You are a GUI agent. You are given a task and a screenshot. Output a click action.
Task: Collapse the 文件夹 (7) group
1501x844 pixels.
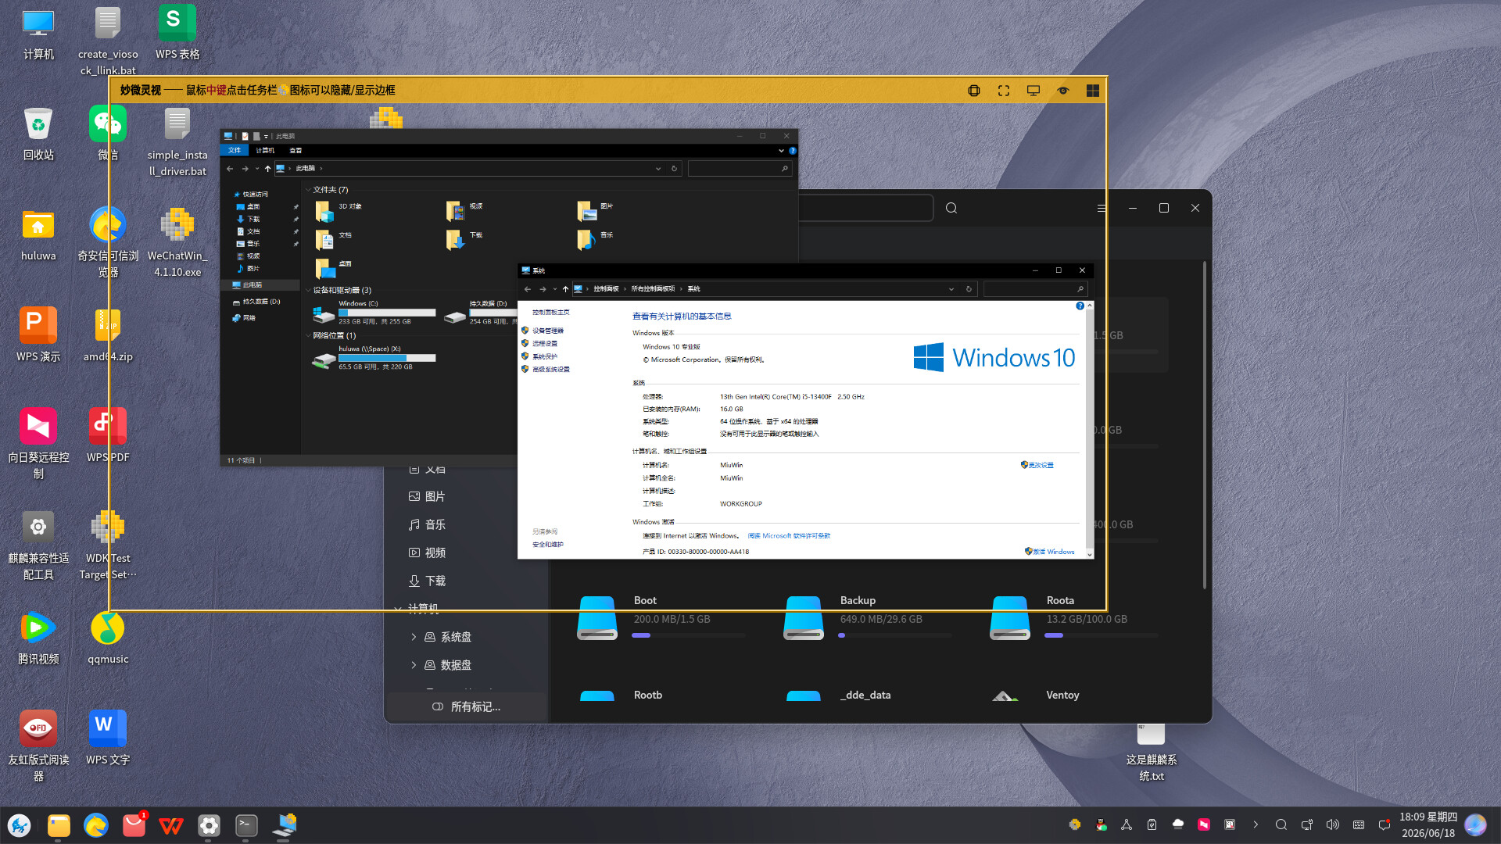click(x=308, y=190)
